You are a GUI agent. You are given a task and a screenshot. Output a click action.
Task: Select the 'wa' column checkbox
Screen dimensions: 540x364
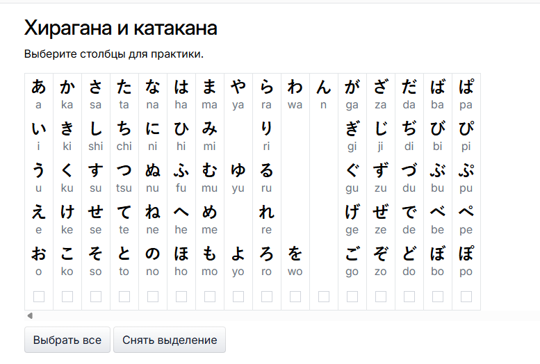tap(295, 297)
